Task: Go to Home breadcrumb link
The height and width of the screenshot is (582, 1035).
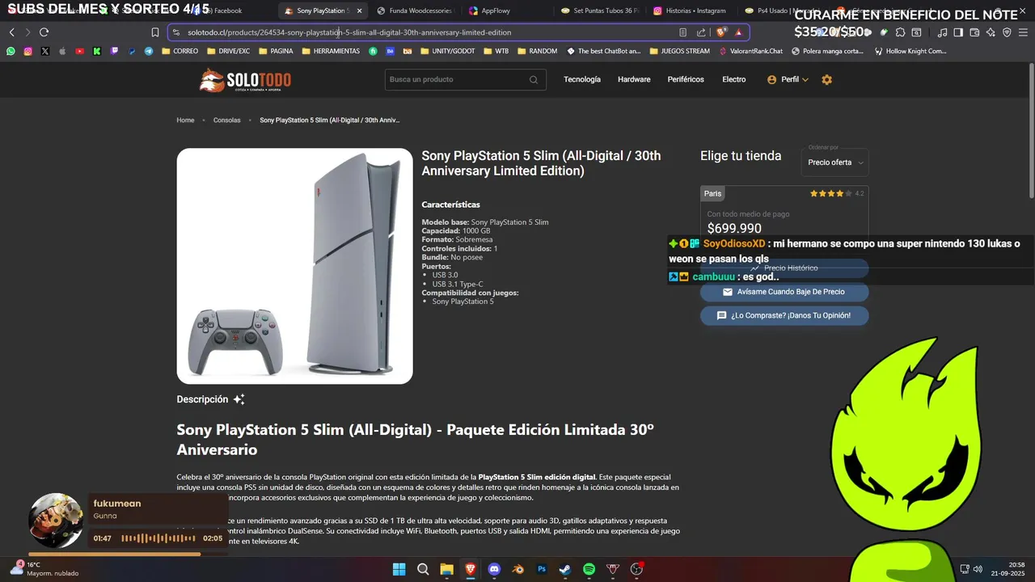Action: point(185,120)
